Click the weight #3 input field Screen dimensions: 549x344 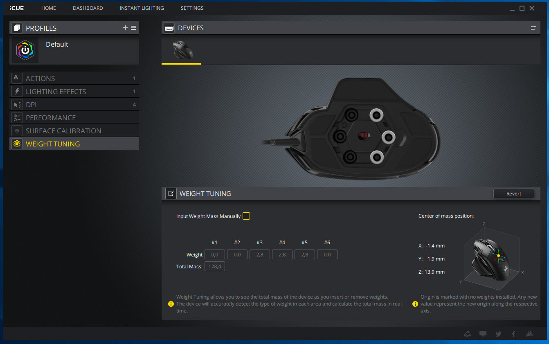(x=260, y=254)
